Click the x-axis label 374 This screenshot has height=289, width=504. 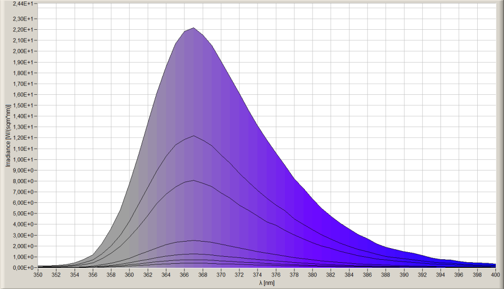(258, 275)
